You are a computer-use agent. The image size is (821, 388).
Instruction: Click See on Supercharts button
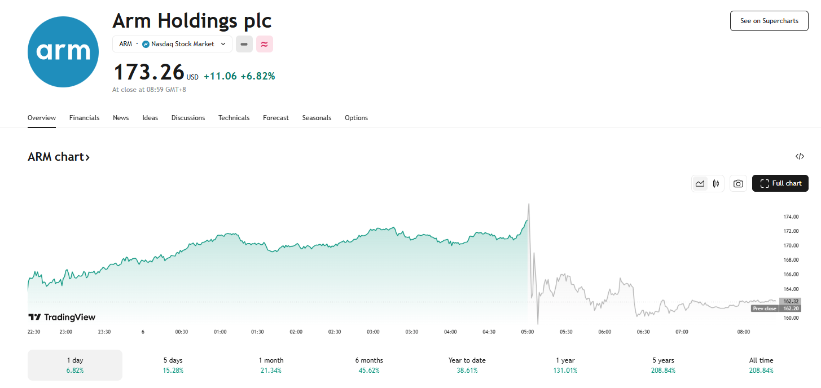(769, 21)
